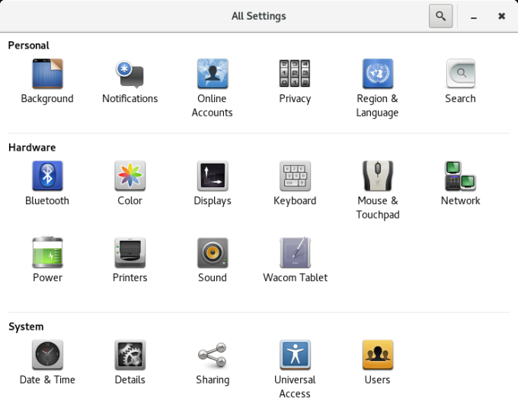Click the Search settings panel icon

[x=460, y=75]
